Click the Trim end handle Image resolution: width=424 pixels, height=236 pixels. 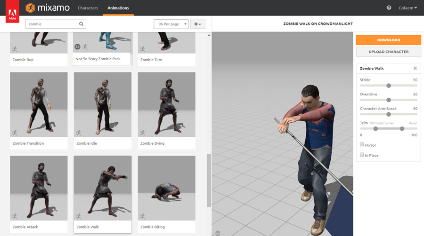[x=402, y=129]
